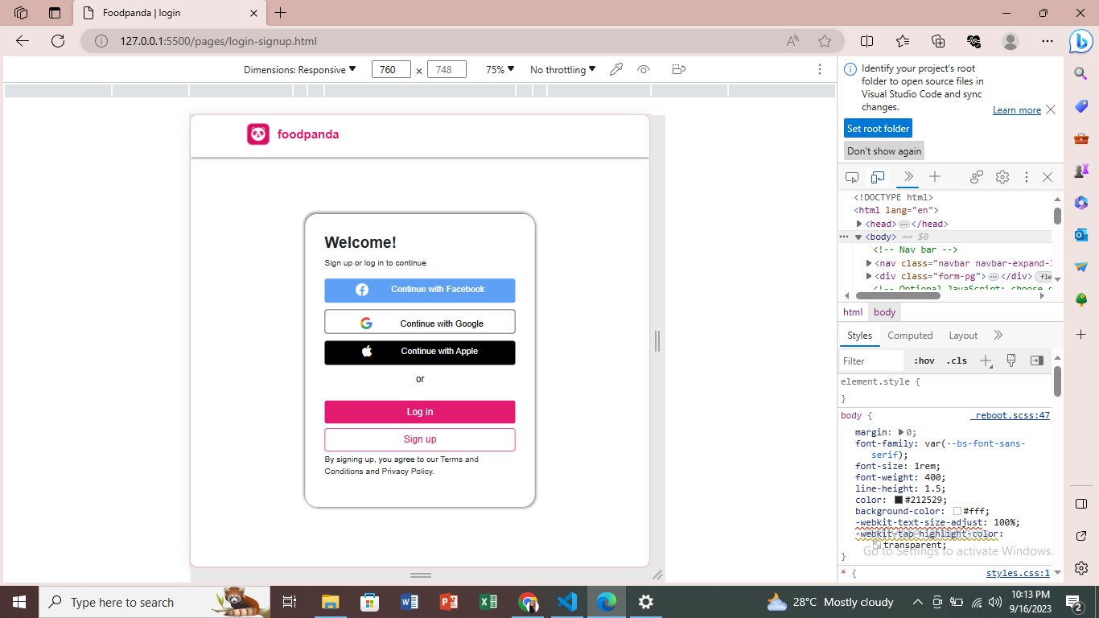Switch to the Layout tab

coord(963,336)
